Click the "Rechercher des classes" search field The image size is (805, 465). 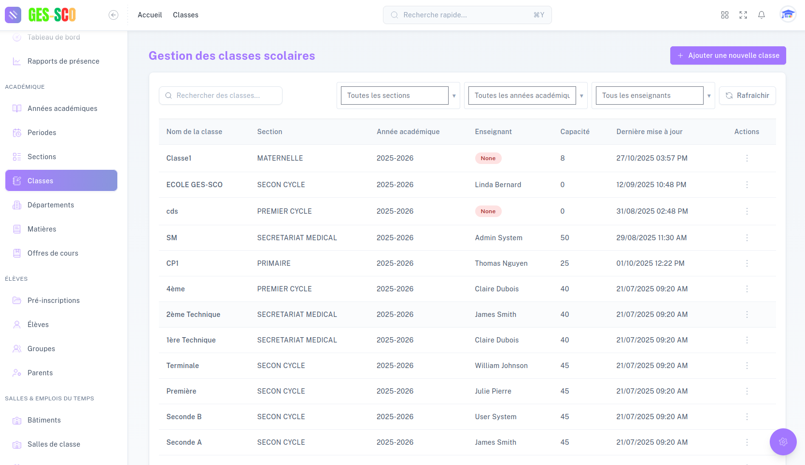221,95
